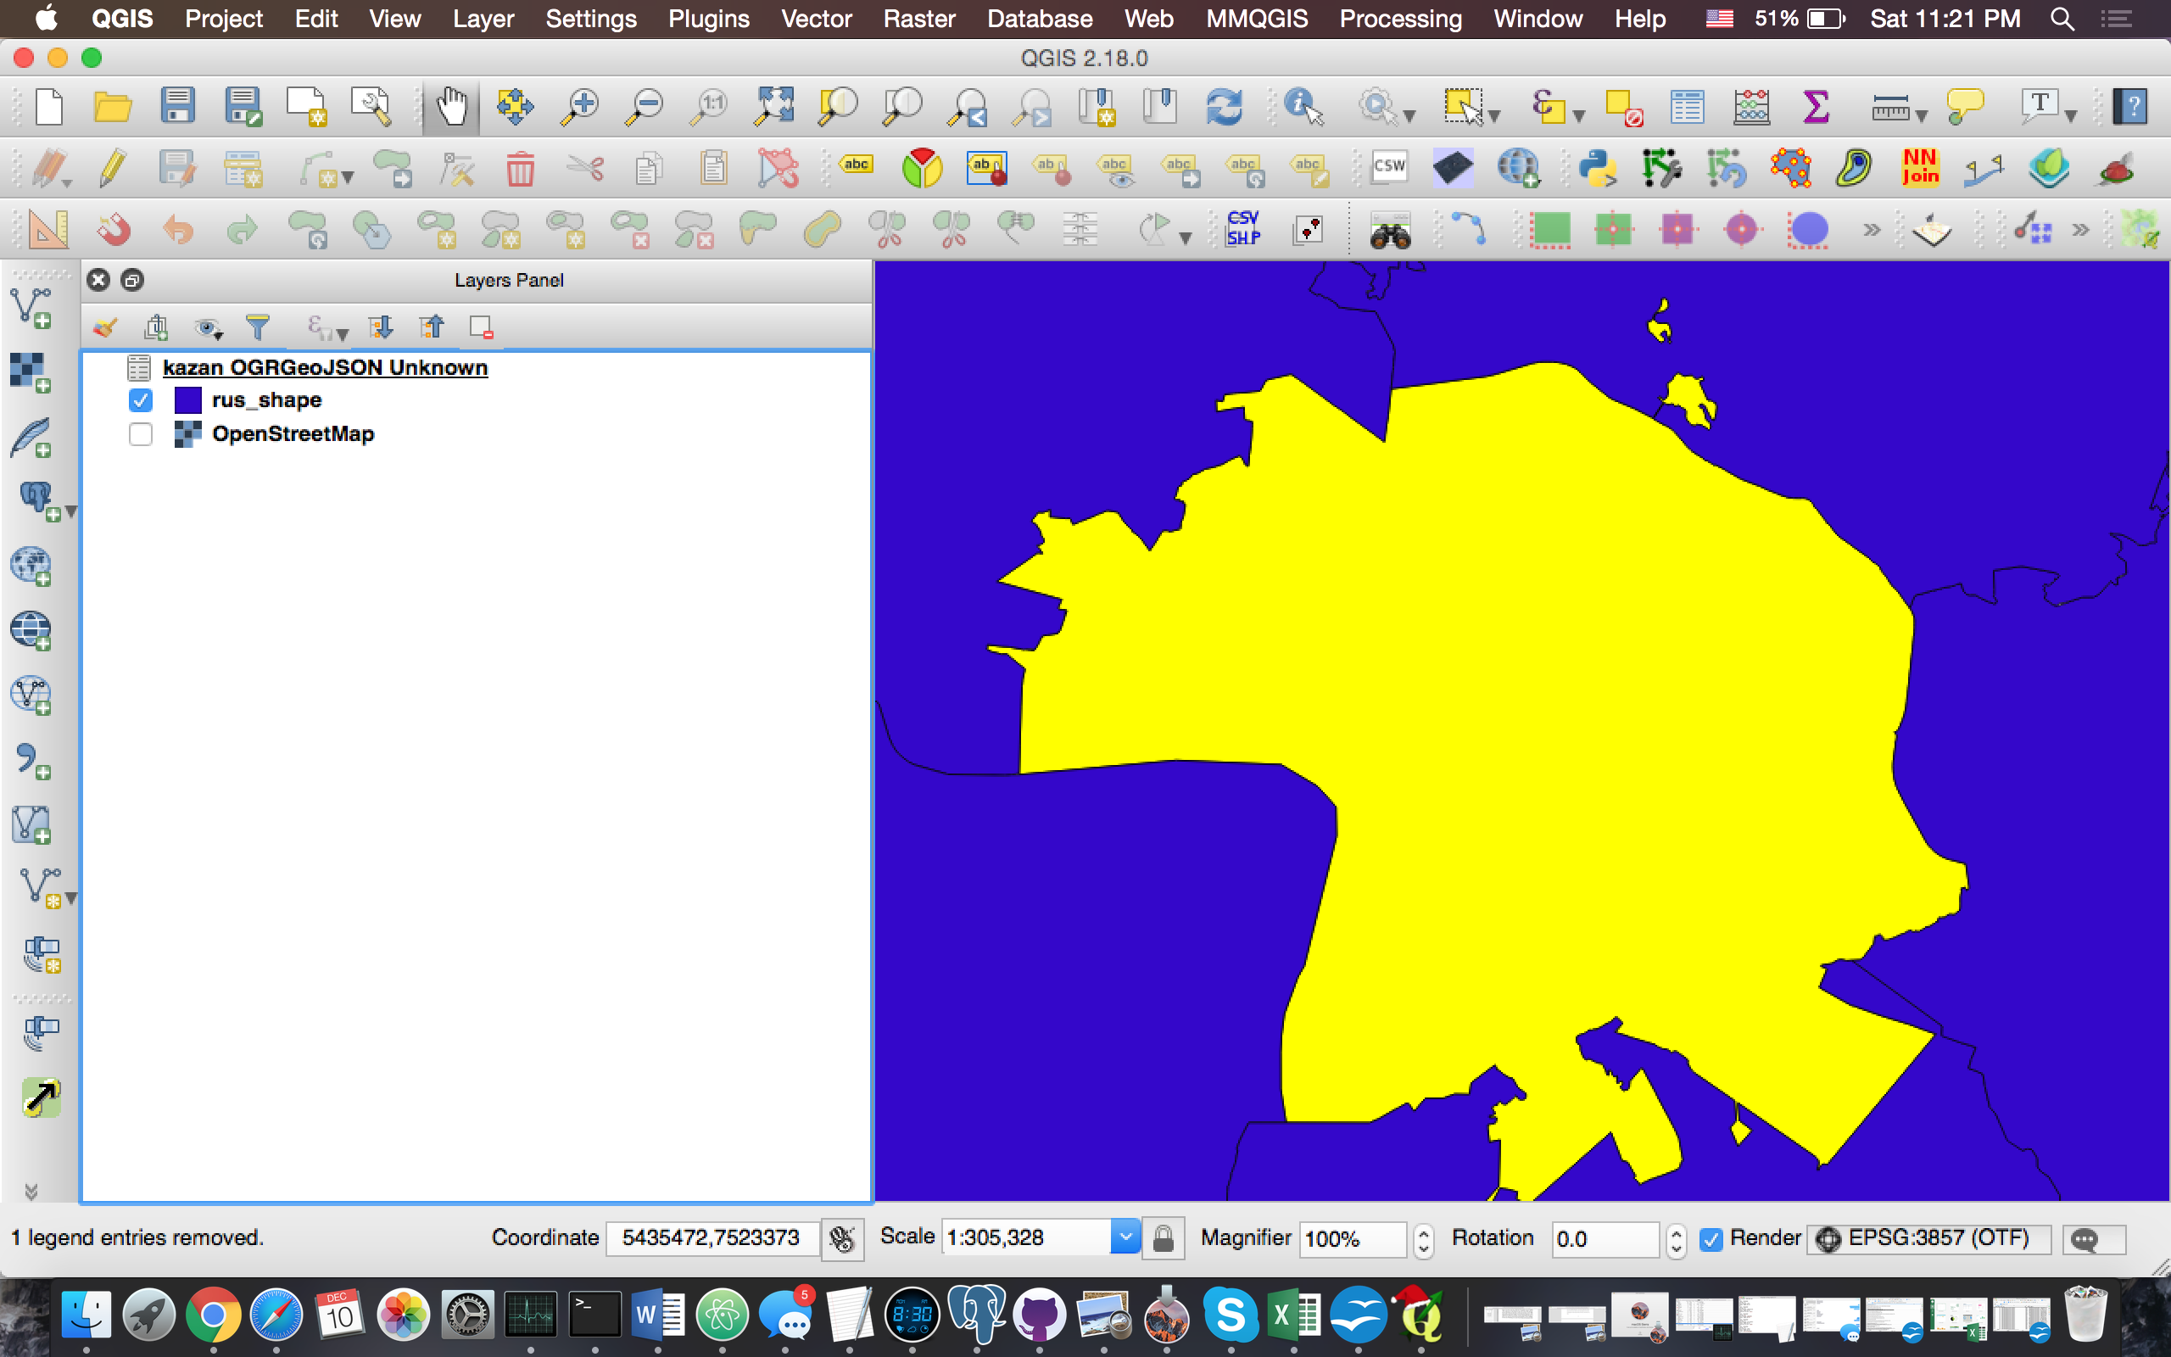Open the Field Calculator abacus icon
Screen dimensions: 2171x1357
click(1751, 107)
